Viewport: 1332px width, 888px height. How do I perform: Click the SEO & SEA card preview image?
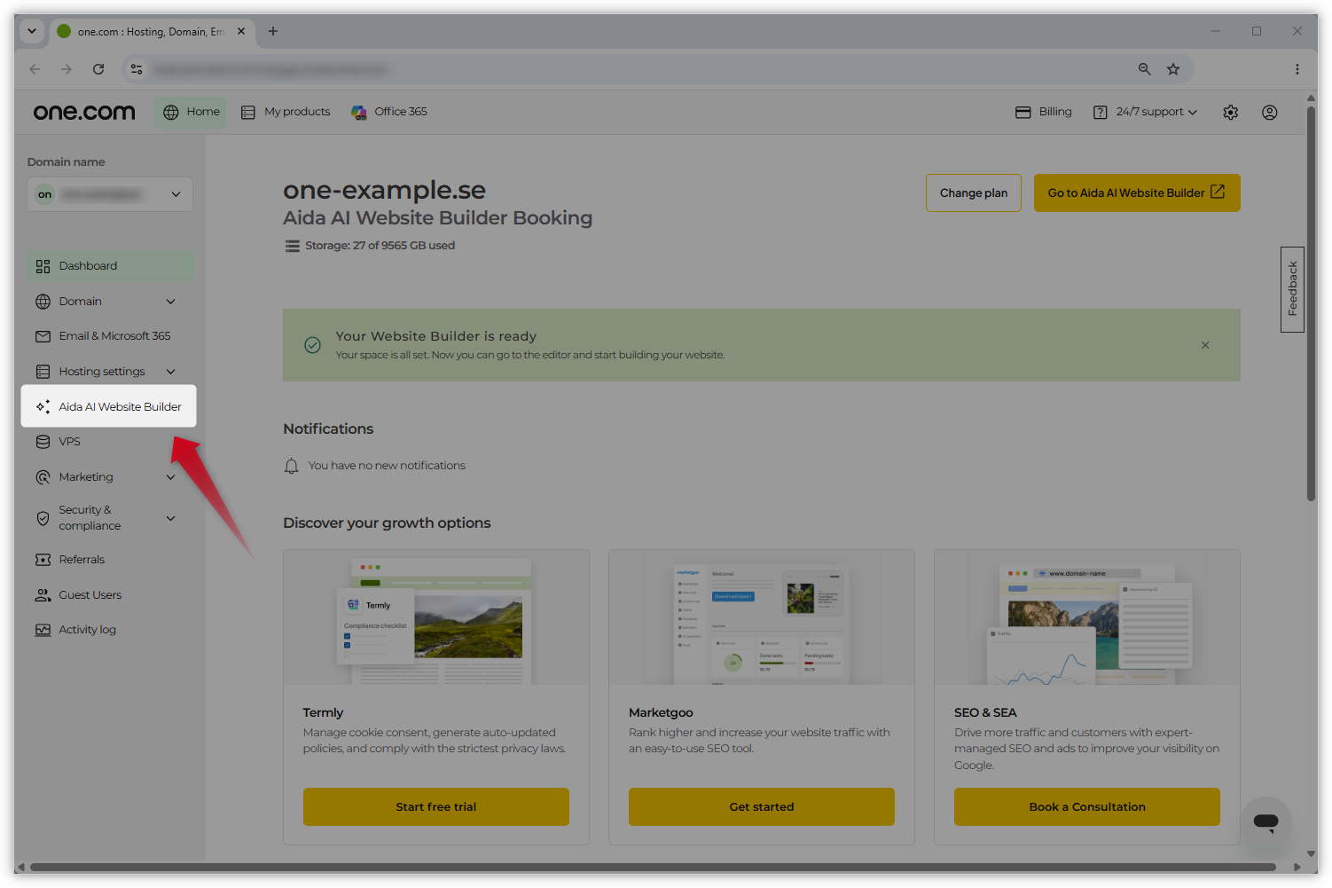[x=1087, y=617]
